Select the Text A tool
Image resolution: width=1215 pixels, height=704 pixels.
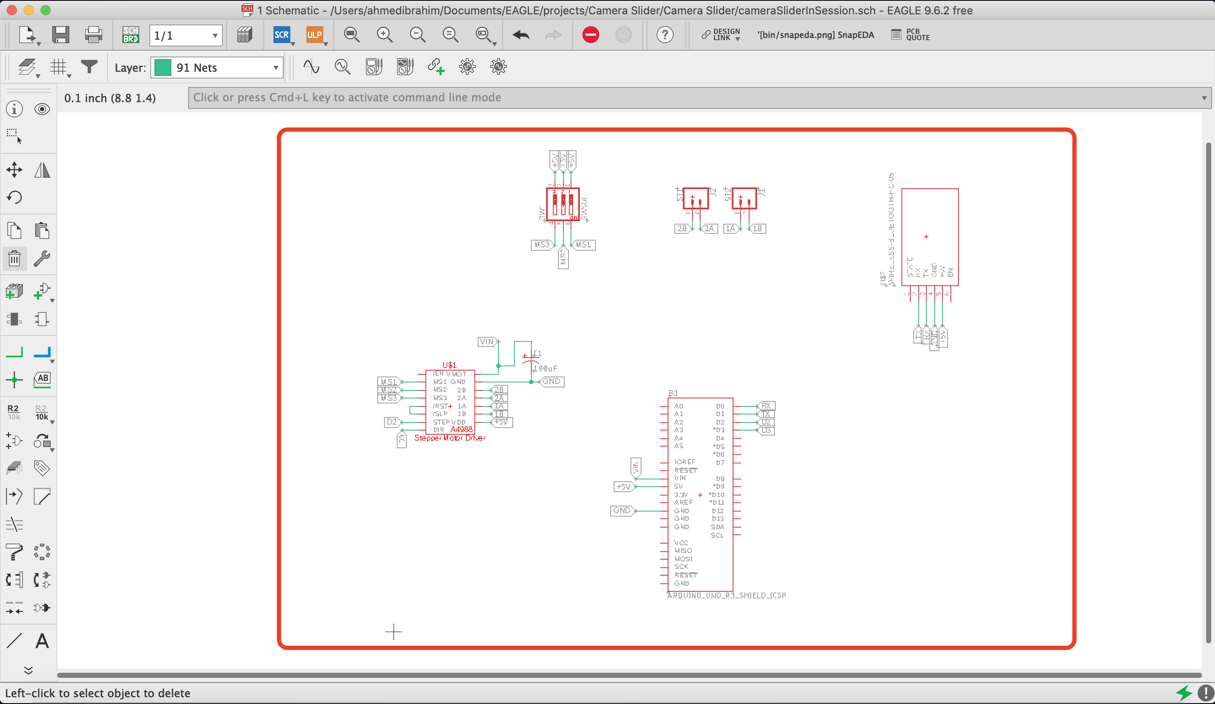pos(42,641)
